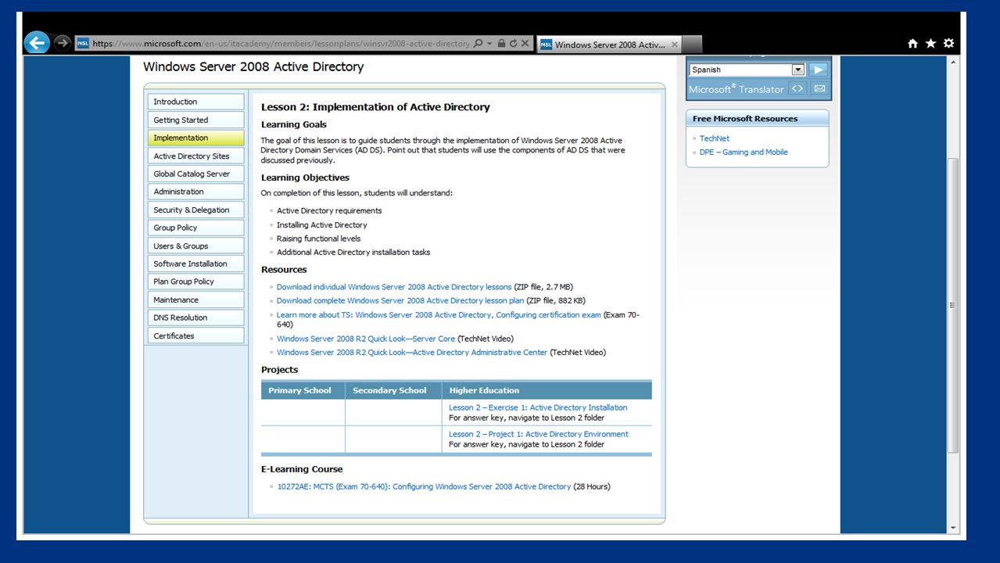Open the Introduction lesson menu item
Image resolution: width=1000 pixels, height=563 pixels.
tap(195, 102)
